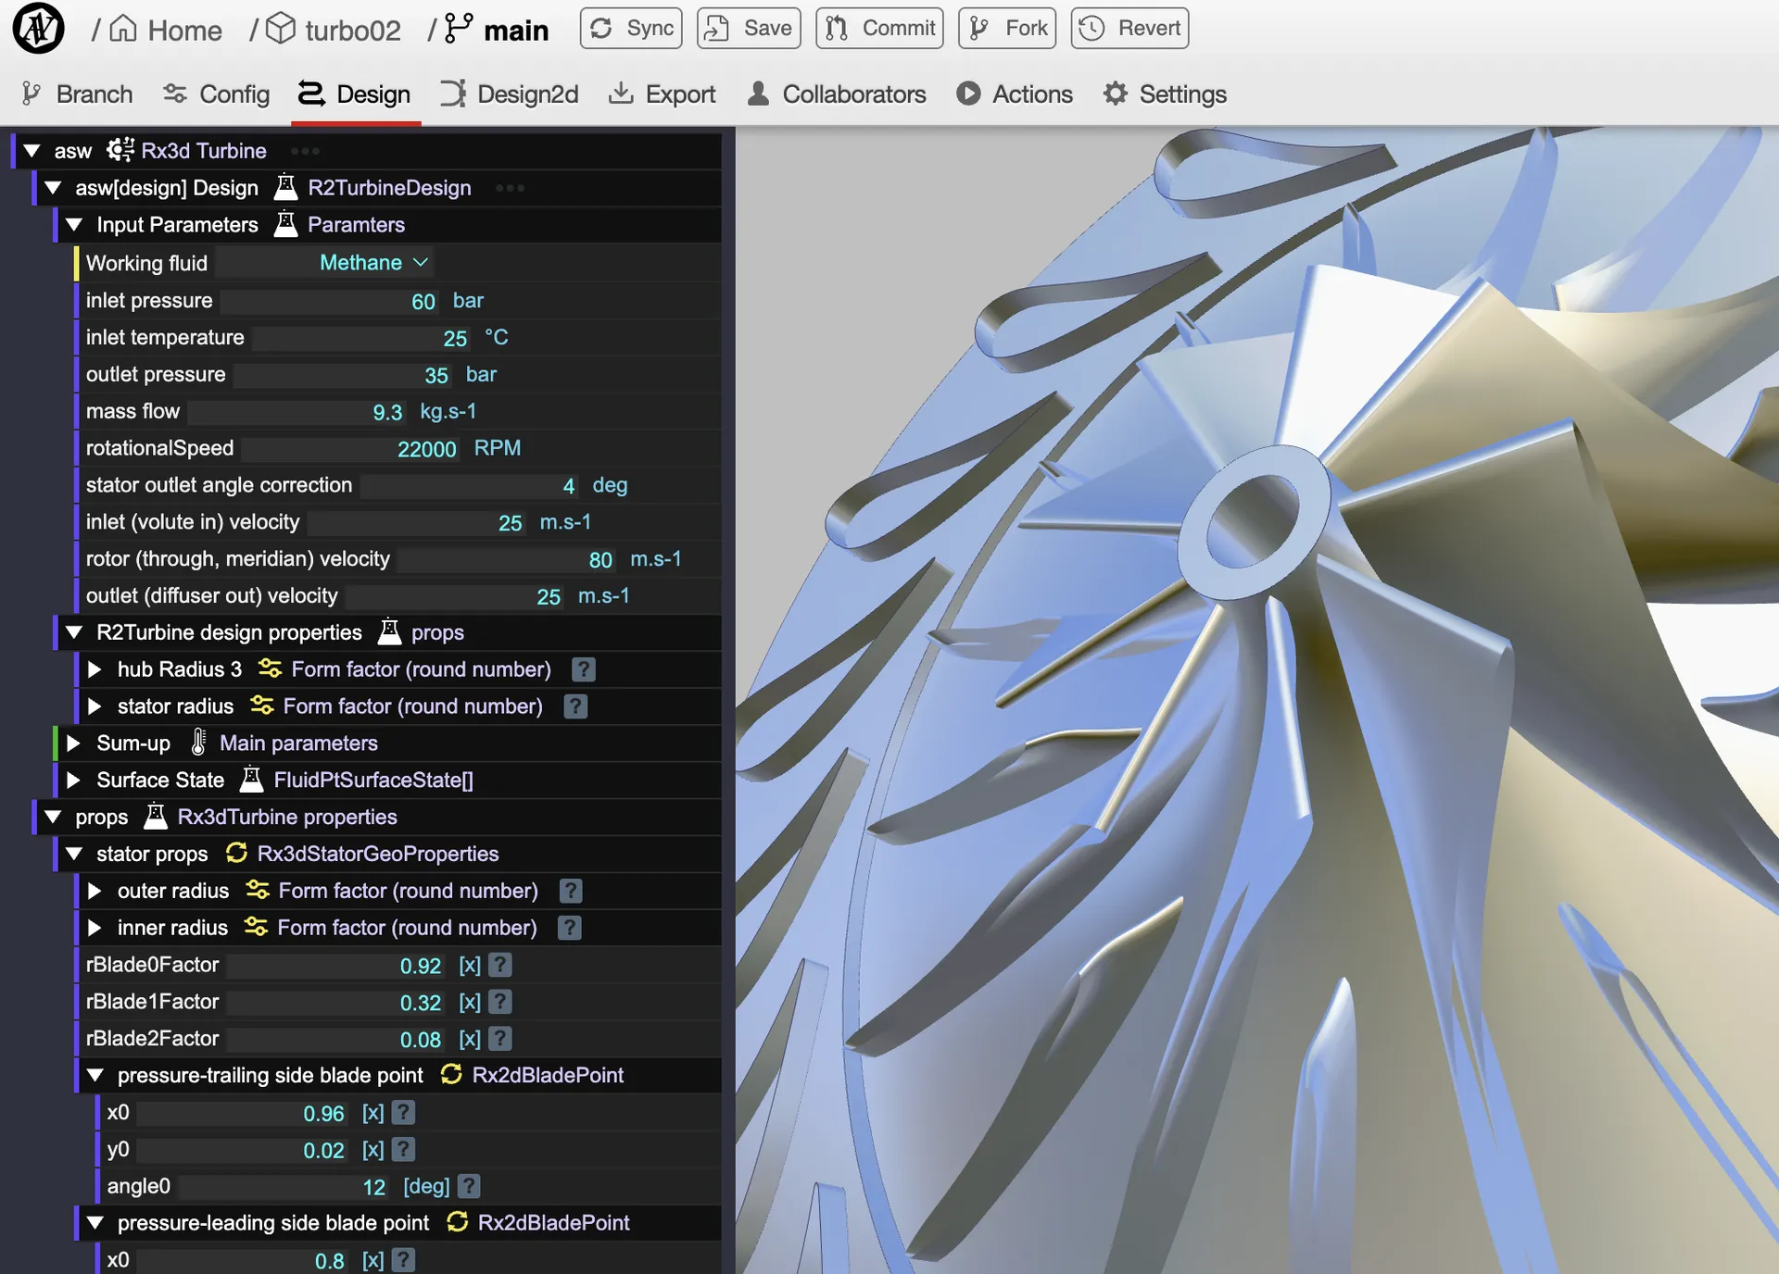Expand the Sum-up Main parameters row

[x=73, y=743]
